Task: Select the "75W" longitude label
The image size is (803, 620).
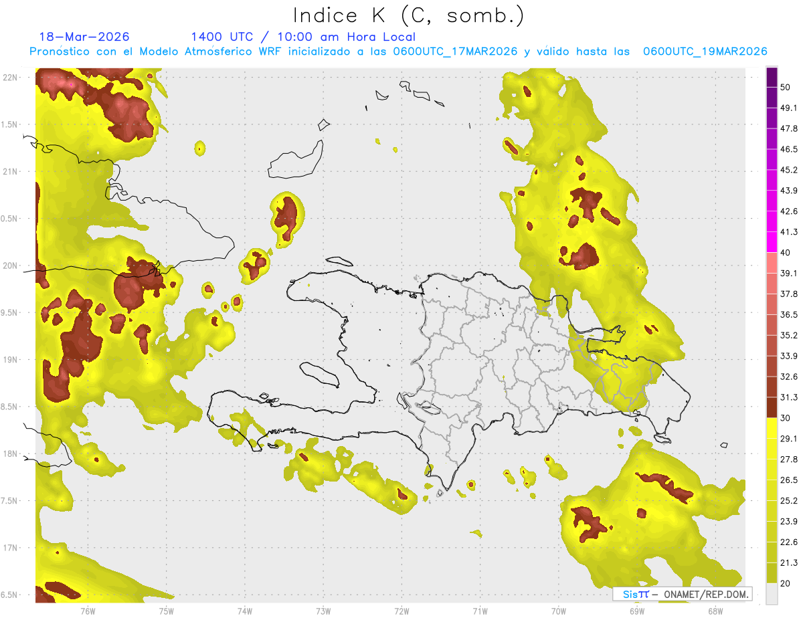Action: (x=167, y=611)
